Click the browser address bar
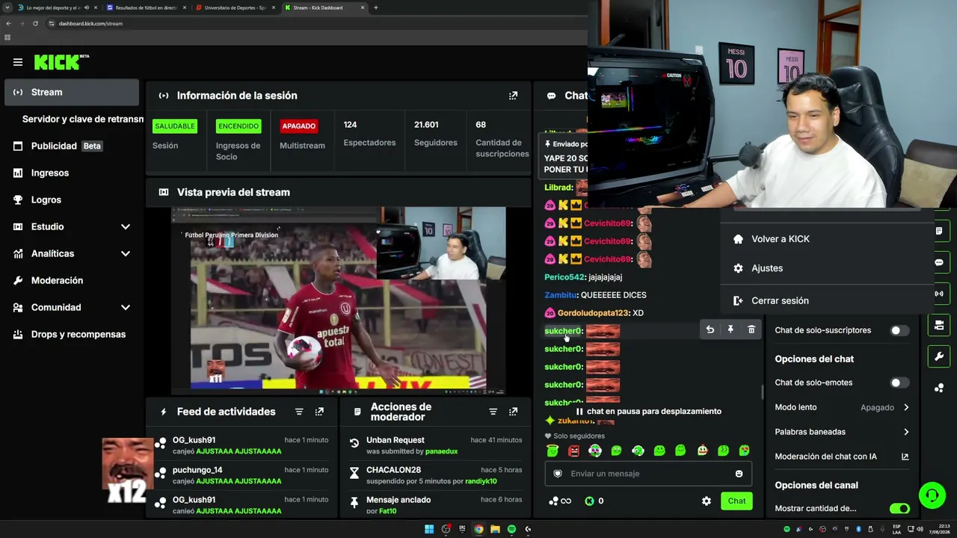 tap(314, 23)
